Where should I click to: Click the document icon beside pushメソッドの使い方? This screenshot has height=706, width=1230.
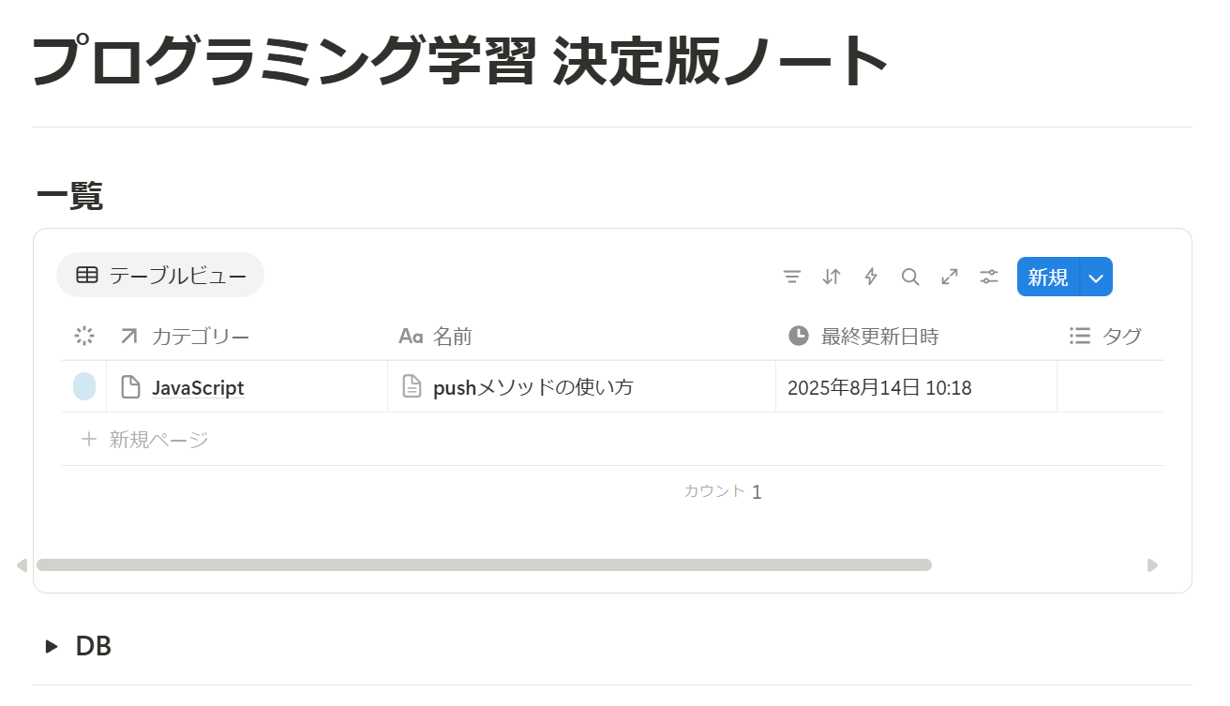point(412,386)
